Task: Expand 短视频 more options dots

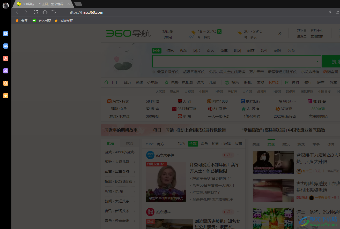Action: click(x=294, y=101)
